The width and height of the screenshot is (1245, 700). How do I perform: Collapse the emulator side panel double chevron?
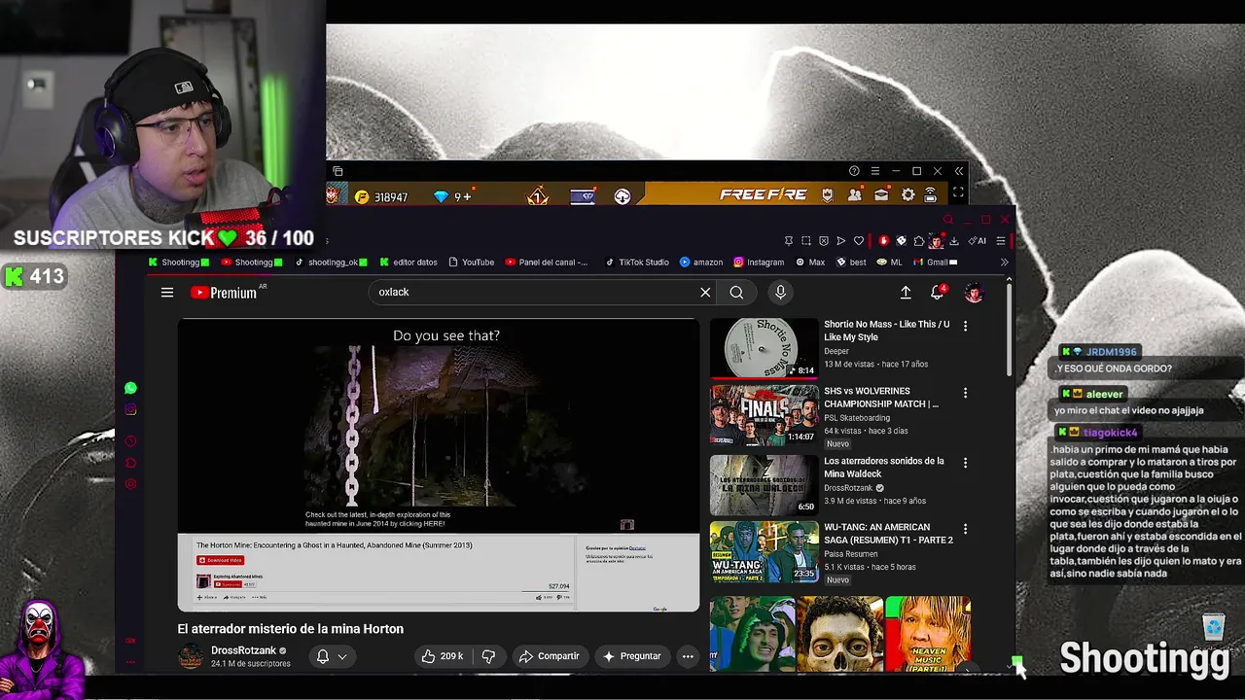click(959, 171)
